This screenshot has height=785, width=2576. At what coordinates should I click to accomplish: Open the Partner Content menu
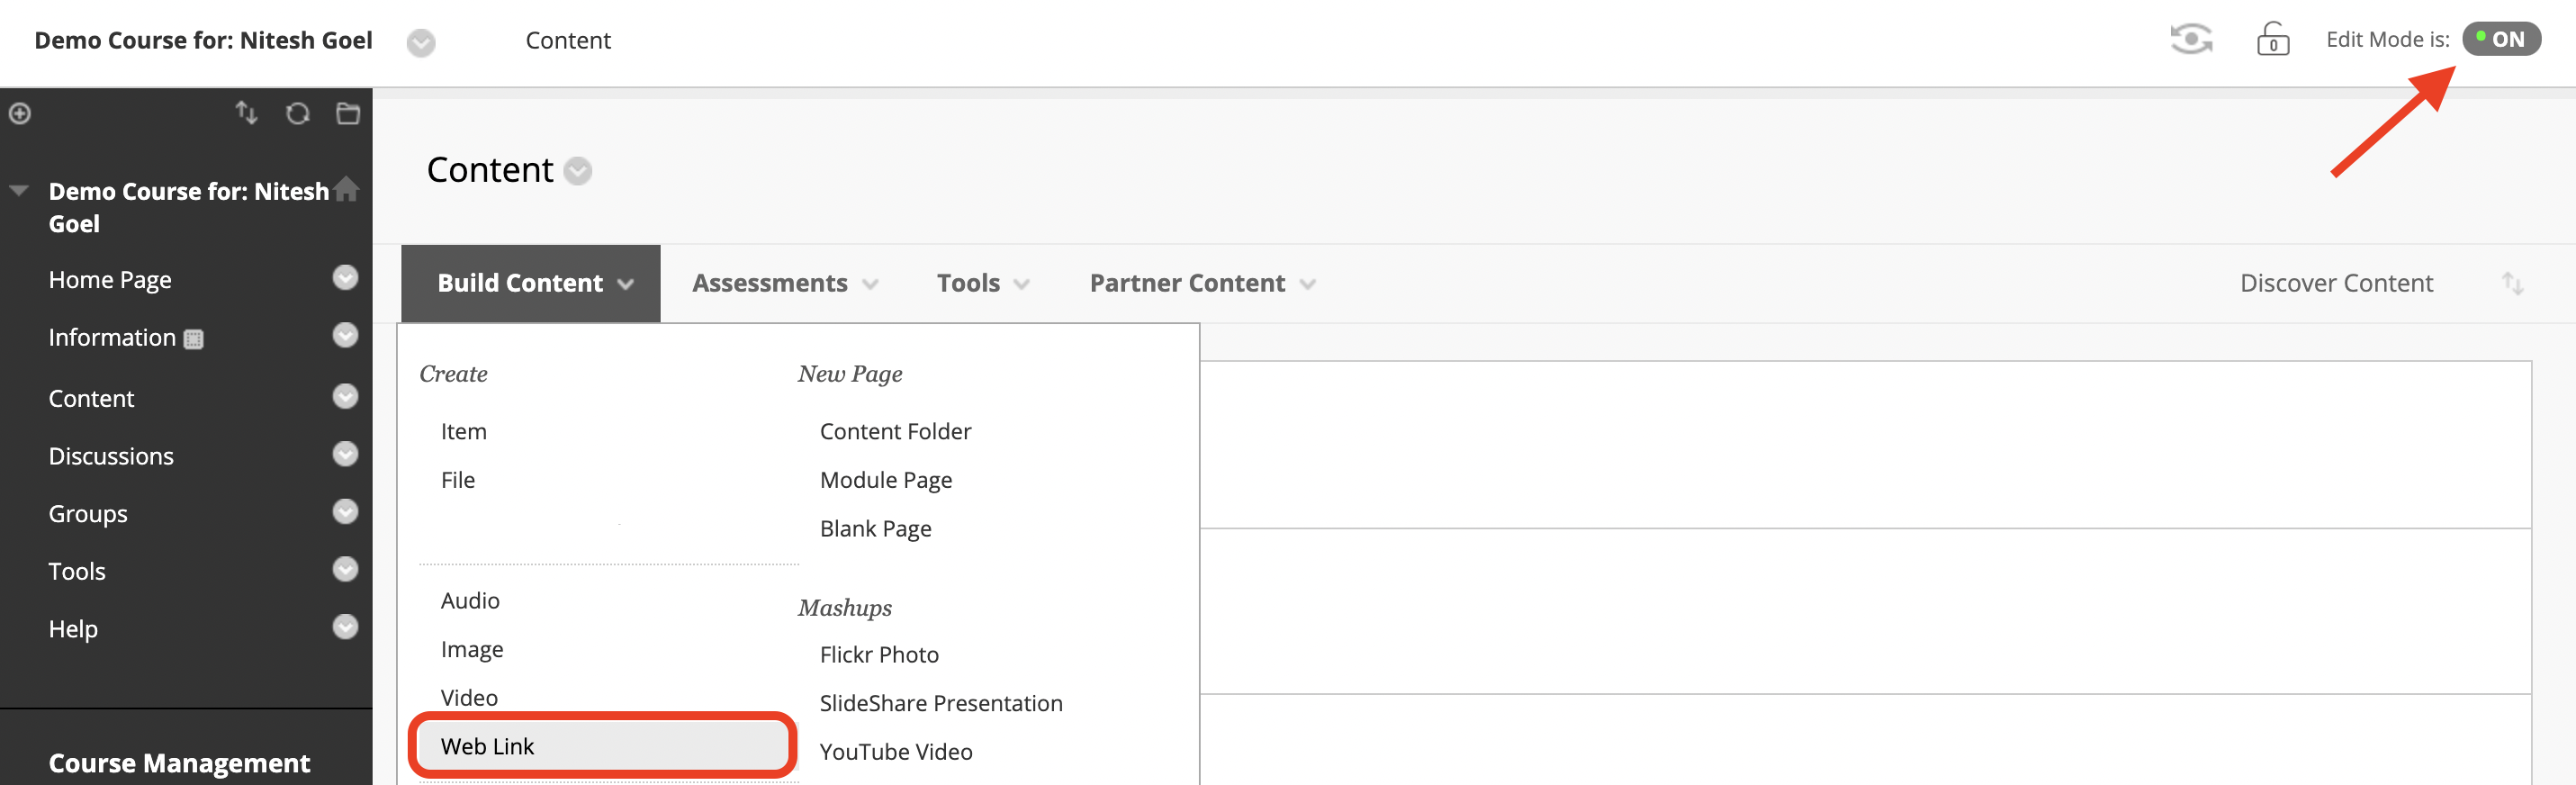(x=1202, y=283)
